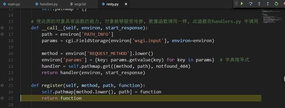This screenshot has width=285, height=108.
Task: Step into the function call
Action: pos(259,4)
